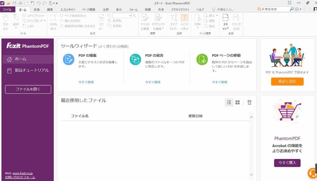Click 今すぐ使用 under PDF の編集
The height and width of the screenshot is (181, 317).
coord(86,82)
